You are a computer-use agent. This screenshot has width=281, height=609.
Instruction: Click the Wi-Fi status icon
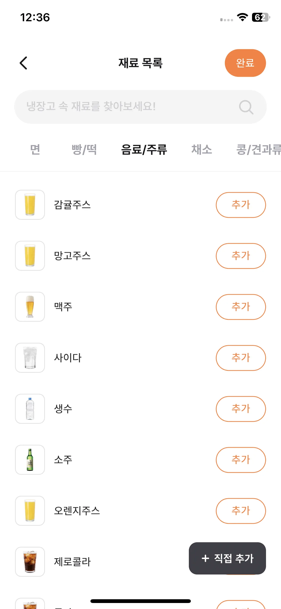(x=242, y=17)
